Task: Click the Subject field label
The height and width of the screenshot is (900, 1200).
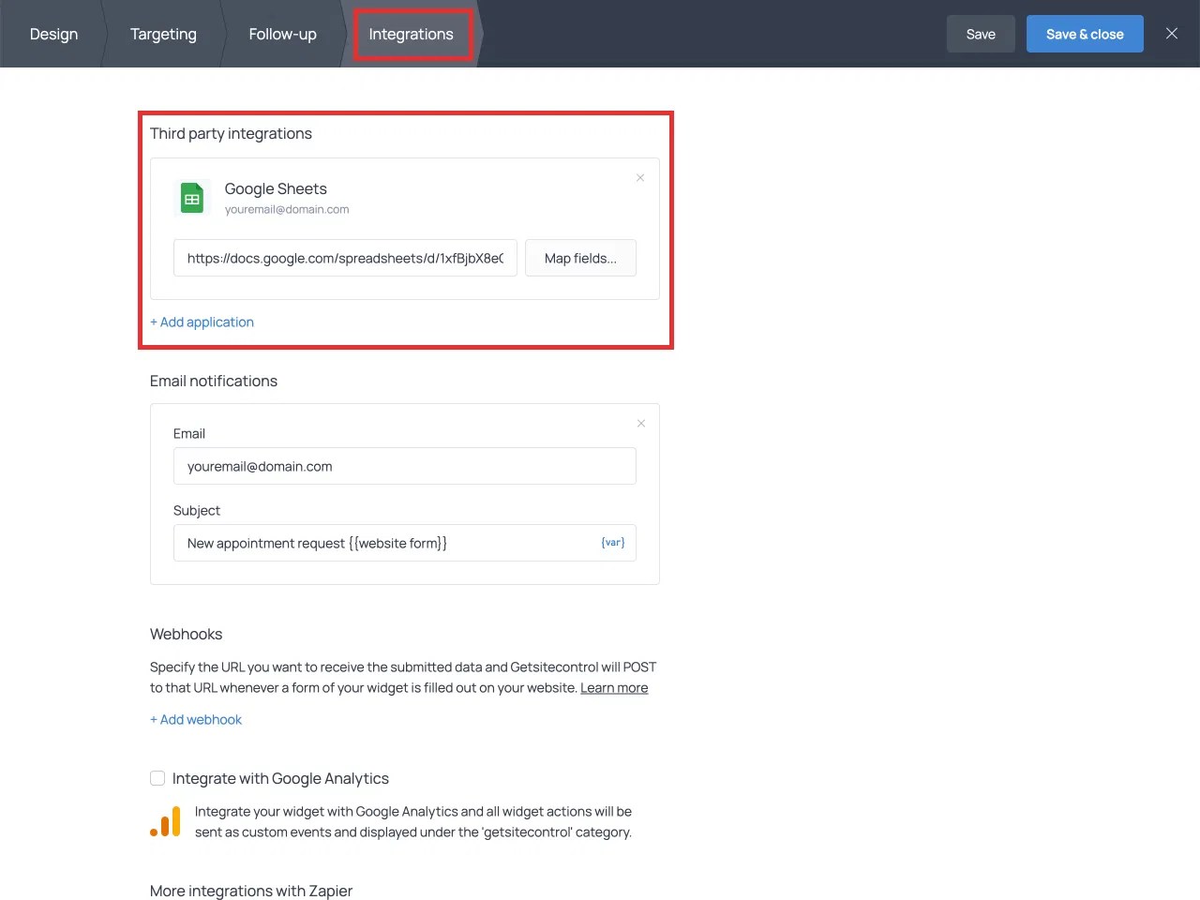Action: (197, 510)
